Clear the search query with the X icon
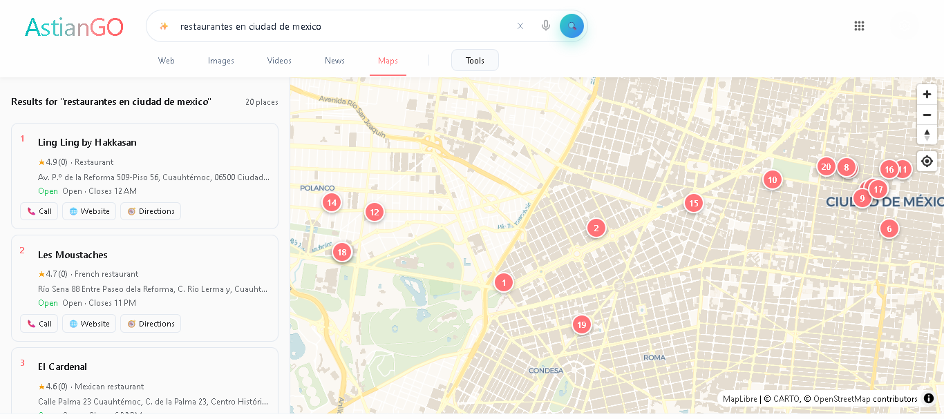The height and width of the screenshot is (419, 944). click(520, 26)
